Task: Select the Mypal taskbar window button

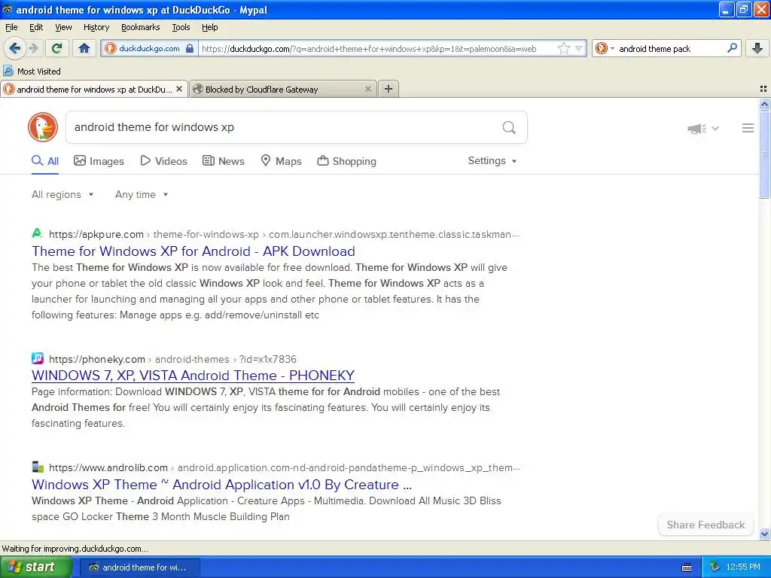Action: pos(139,567)
